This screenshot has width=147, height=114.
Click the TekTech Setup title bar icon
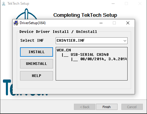[4, 4]
